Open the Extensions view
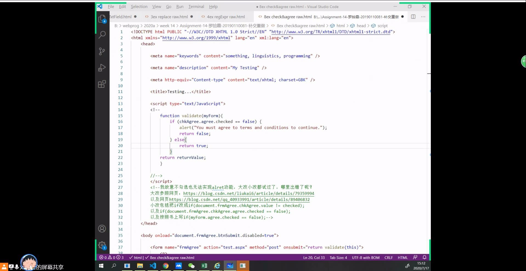 [102, 84]
